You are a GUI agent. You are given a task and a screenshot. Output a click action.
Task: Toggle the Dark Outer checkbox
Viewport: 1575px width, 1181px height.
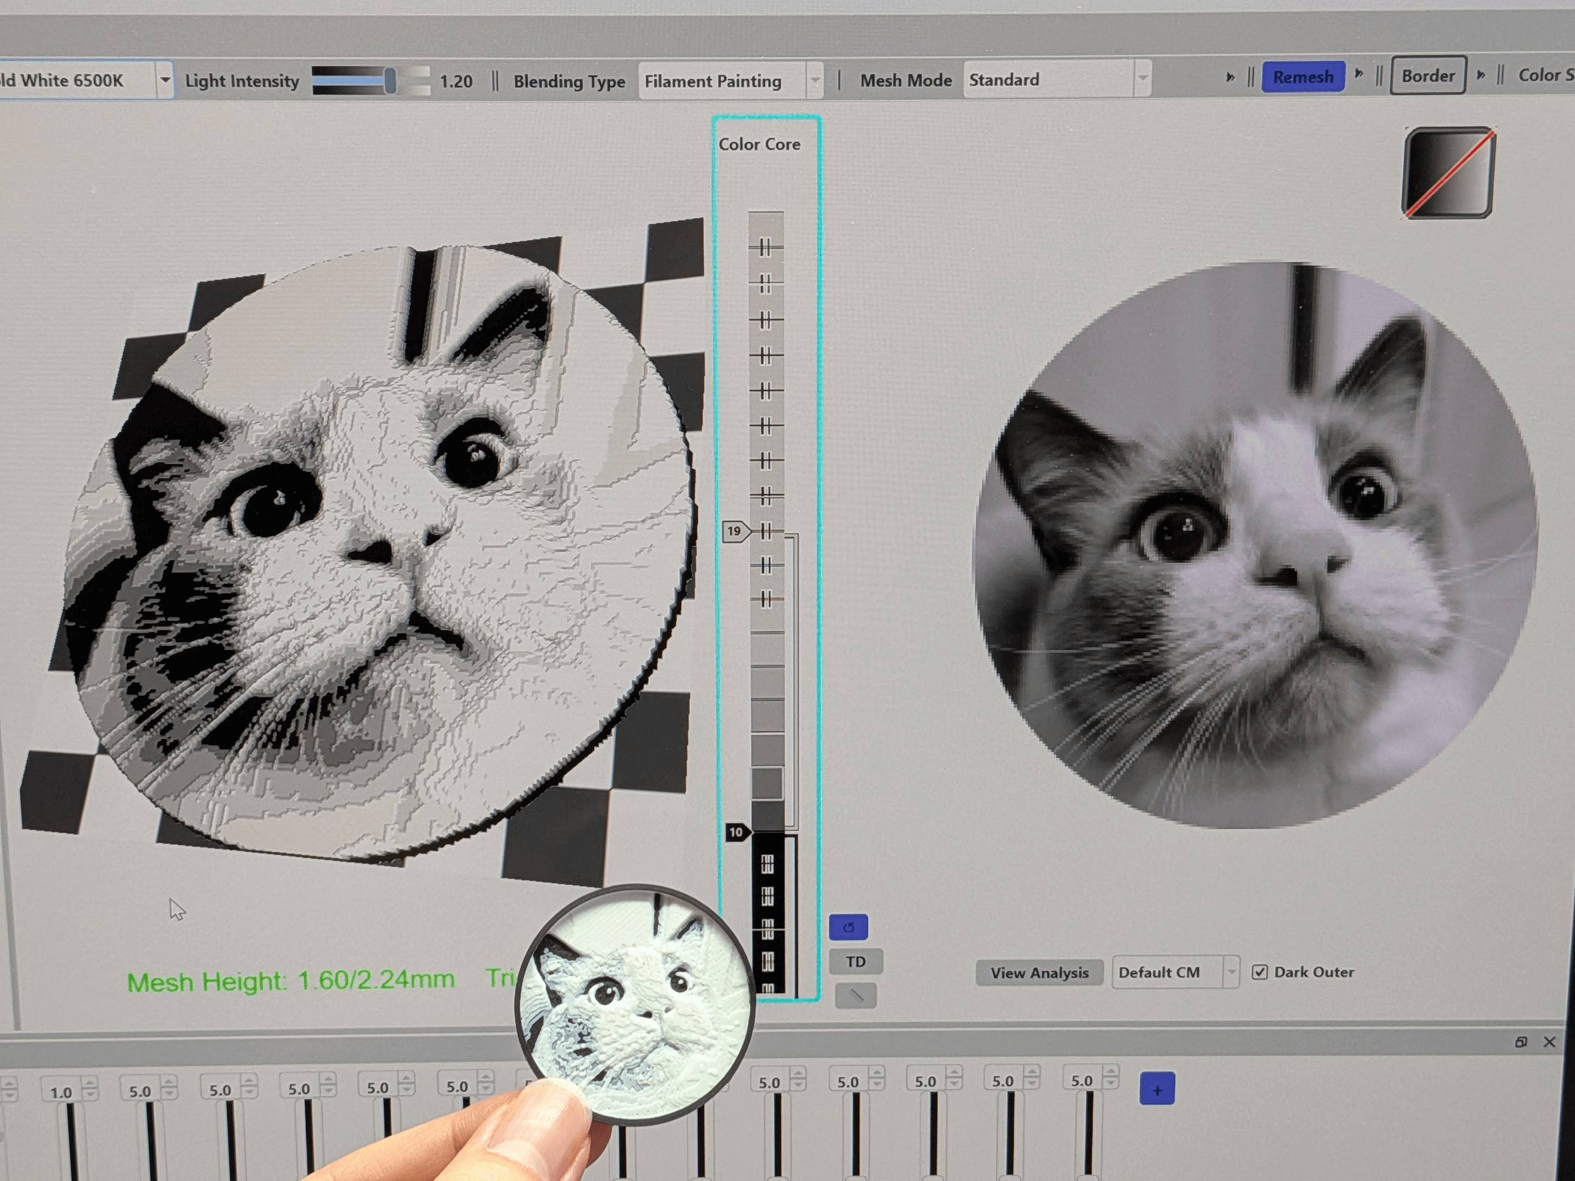point(1259,972)
